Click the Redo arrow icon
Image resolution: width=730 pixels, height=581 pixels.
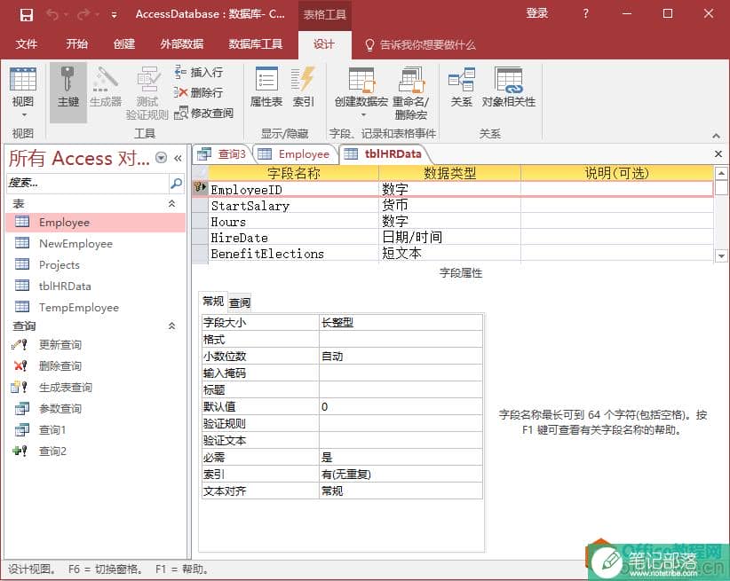pyautogui.click(x=83, y=15)
